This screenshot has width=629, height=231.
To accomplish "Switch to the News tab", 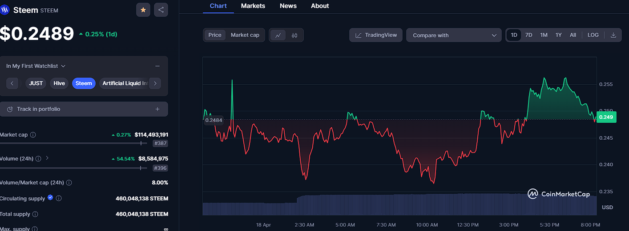I will pos(288,6).
